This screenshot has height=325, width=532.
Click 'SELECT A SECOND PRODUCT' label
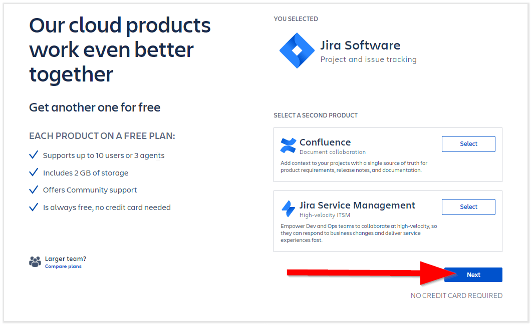pyautogui.click(x=316, y=115)
